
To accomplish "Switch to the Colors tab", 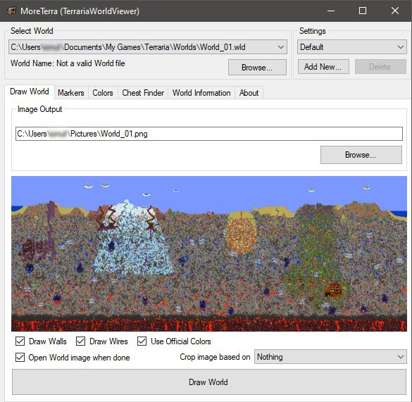I will click(103, 93).
